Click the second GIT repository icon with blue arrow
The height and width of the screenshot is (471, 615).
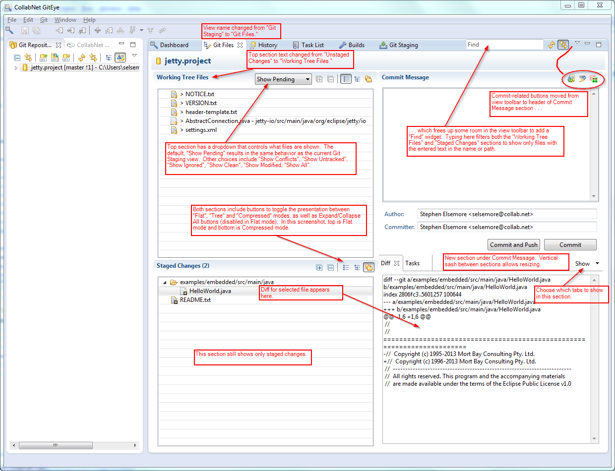coord(55,58)
